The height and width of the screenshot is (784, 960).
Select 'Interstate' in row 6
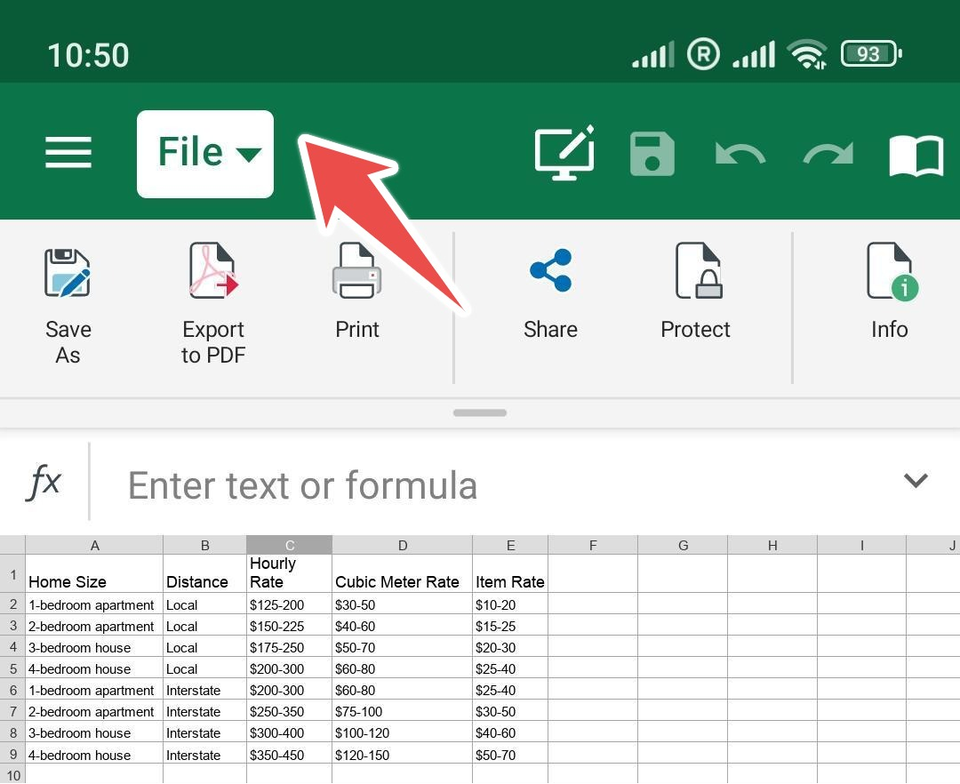(204, 689)
